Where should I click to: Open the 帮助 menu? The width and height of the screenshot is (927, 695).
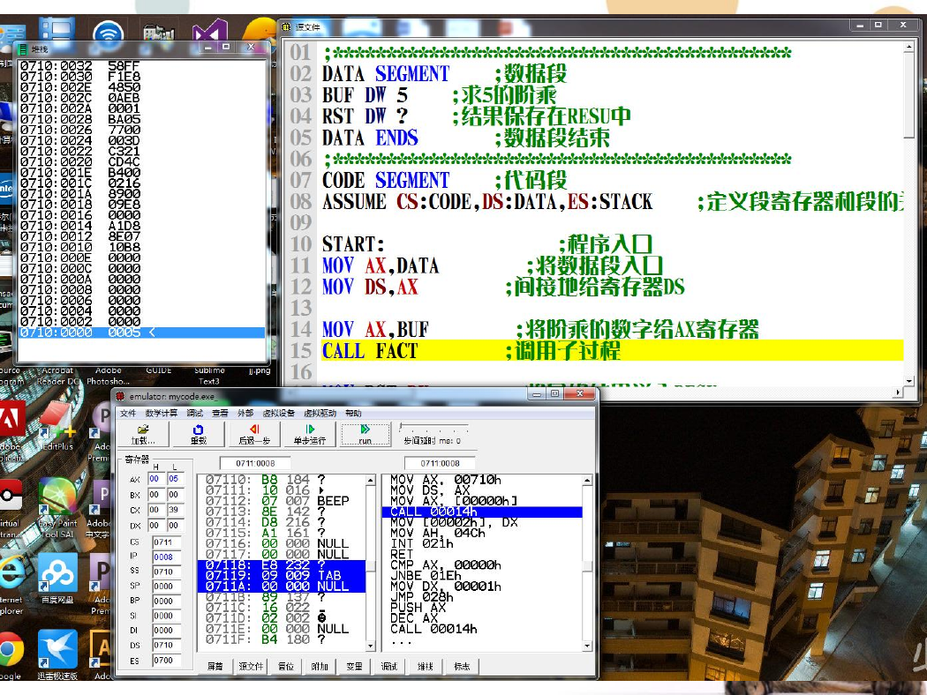353,414
